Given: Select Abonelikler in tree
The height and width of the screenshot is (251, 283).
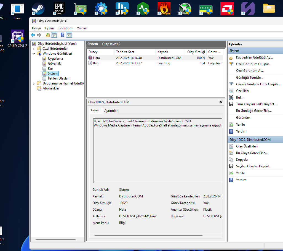Looking at the screenshot, I should click(x=51, y=88).
